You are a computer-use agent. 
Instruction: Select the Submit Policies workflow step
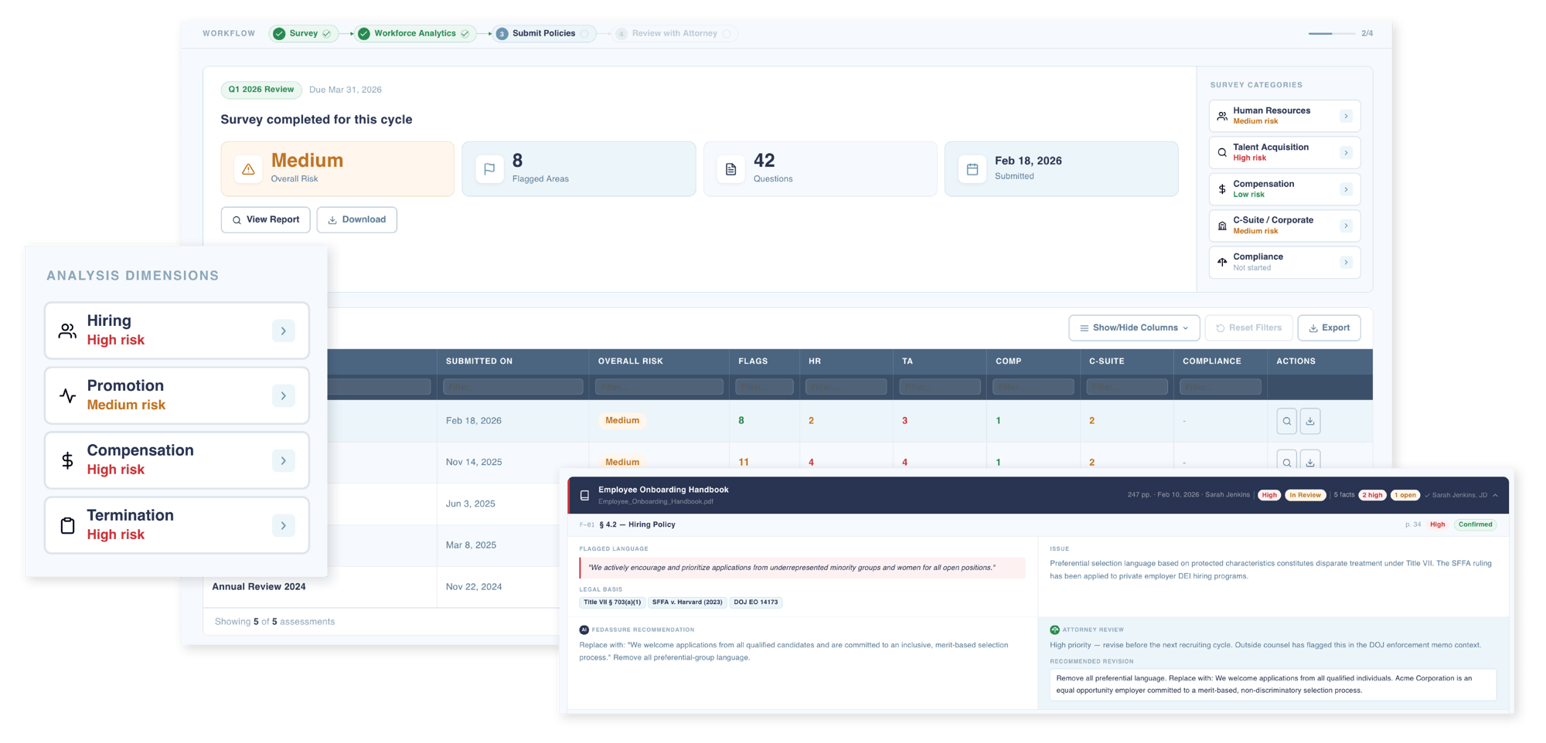tap(544, 33)
